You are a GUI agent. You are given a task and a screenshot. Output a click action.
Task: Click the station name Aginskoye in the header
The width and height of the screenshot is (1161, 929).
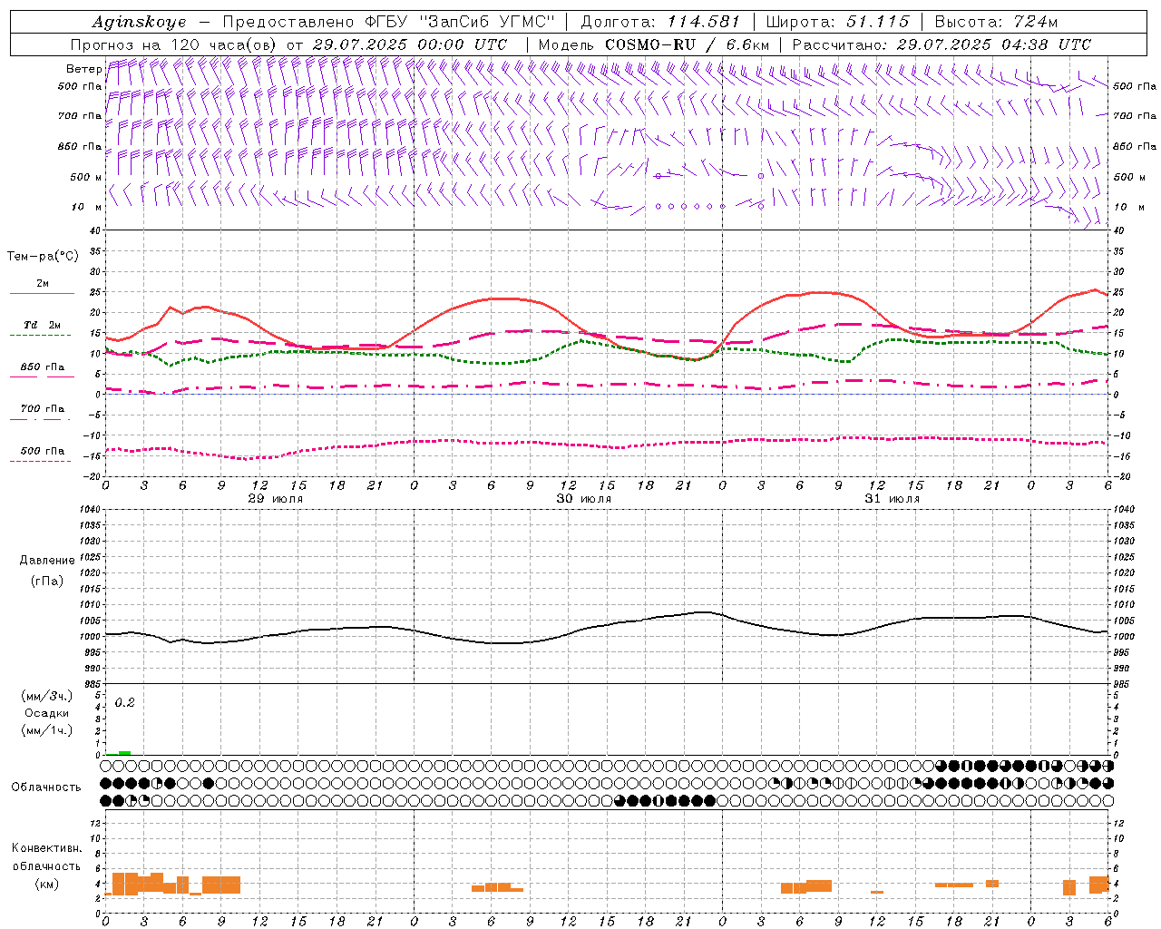[139, 22]
